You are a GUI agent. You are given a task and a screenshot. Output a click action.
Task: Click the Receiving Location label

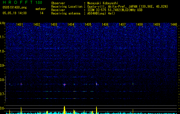coord(67,7)
